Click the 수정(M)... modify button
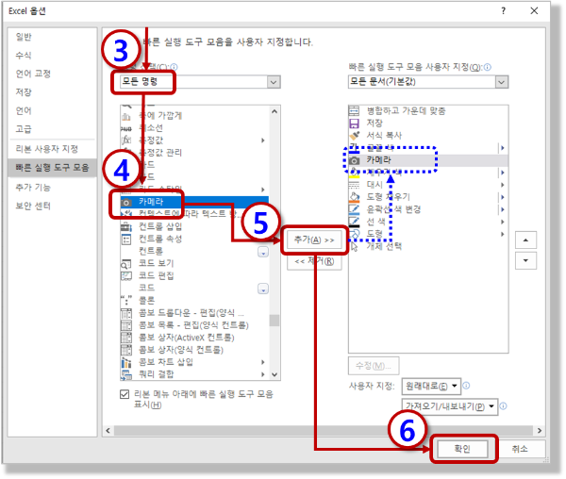Image resolution: width=566 pixels, height=479 pixels. pyautogui.click(x=374, y=366)
